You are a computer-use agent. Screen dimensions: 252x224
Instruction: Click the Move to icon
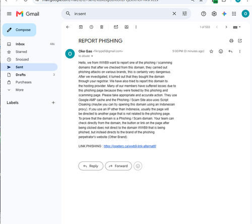pyautogui.click(x=127, y=27)
